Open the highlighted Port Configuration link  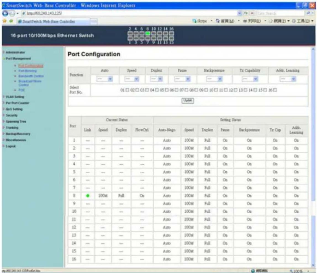click(31, 66)
